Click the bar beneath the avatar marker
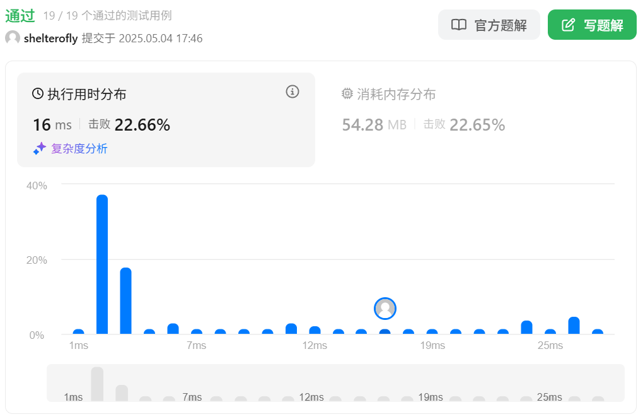 pyautogui.click(x=385, y=331)
